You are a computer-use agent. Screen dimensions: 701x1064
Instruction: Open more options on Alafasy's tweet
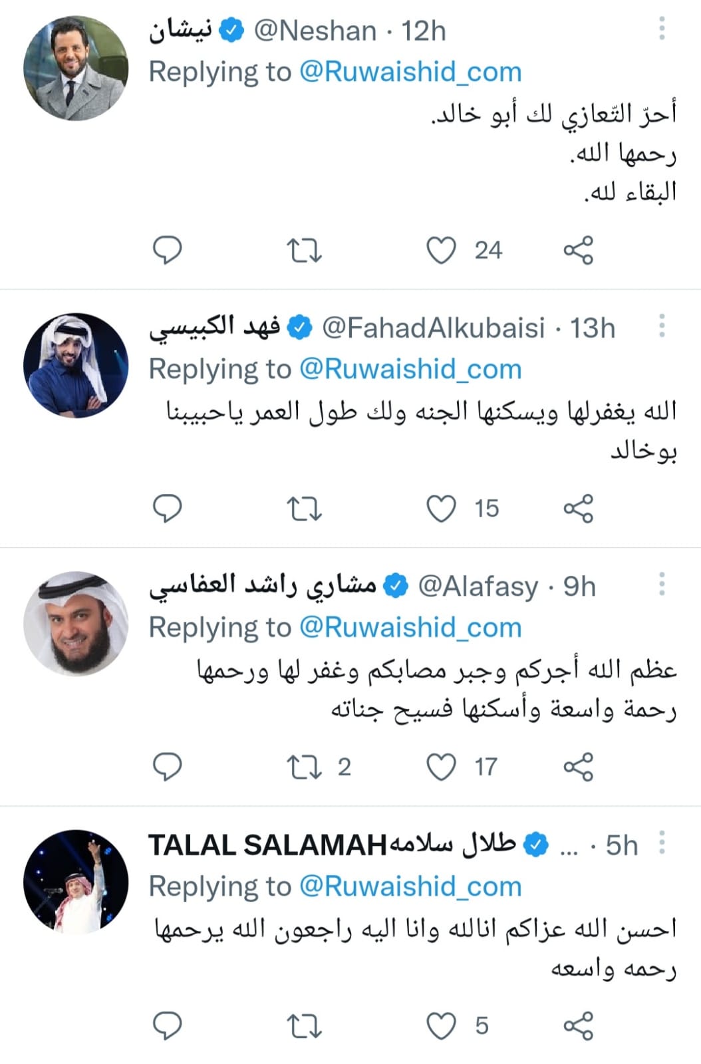(x=661, y=584)
